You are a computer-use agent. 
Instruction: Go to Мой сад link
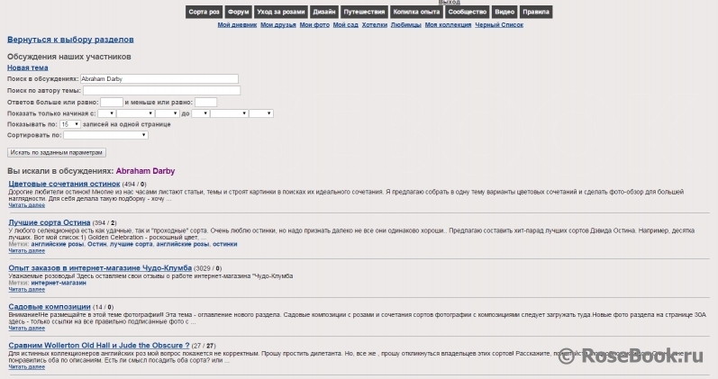tap(346, 25)
